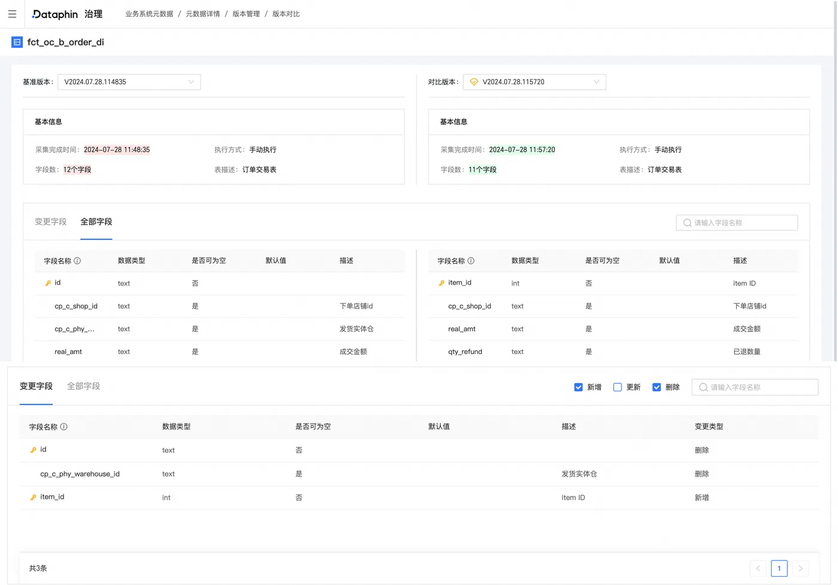Click info icon next to right 字段名称 header
Screen dimensions: 838x585
click(x=471, y=261)
